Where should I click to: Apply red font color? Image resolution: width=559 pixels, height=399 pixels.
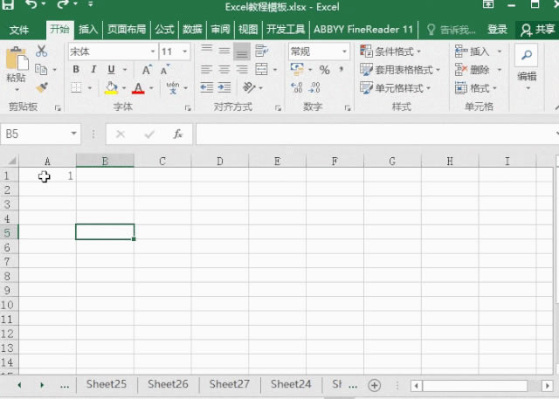pos(138,87)
